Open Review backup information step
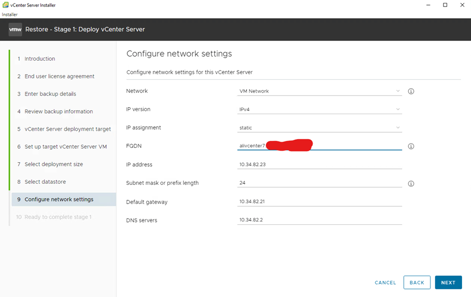The width and height of the screenshot is (471, 297). (x=59, y=111)
